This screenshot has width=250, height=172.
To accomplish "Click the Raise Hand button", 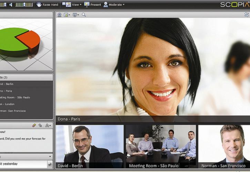I will tap(47, 4).
